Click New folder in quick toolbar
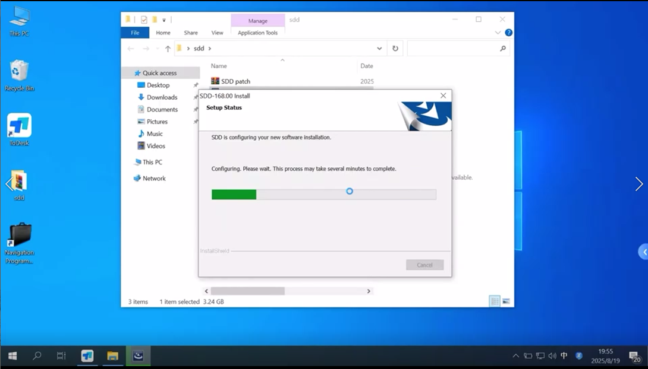The height and width of the screenshot is (369, 648). pos(154,20)
